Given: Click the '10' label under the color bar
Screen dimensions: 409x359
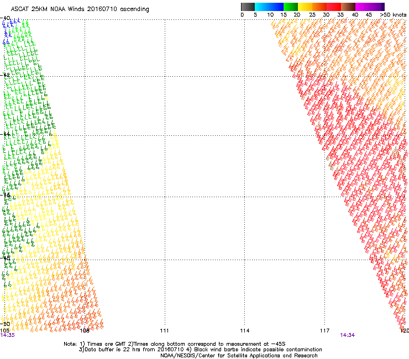Looking at the screenshot, I should [x=270, y=15].
